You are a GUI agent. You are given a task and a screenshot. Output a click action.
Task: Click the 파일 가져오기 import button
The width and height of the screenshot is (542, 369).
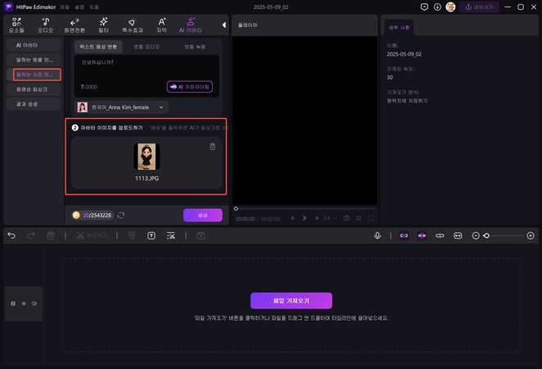tap(291, 300)
